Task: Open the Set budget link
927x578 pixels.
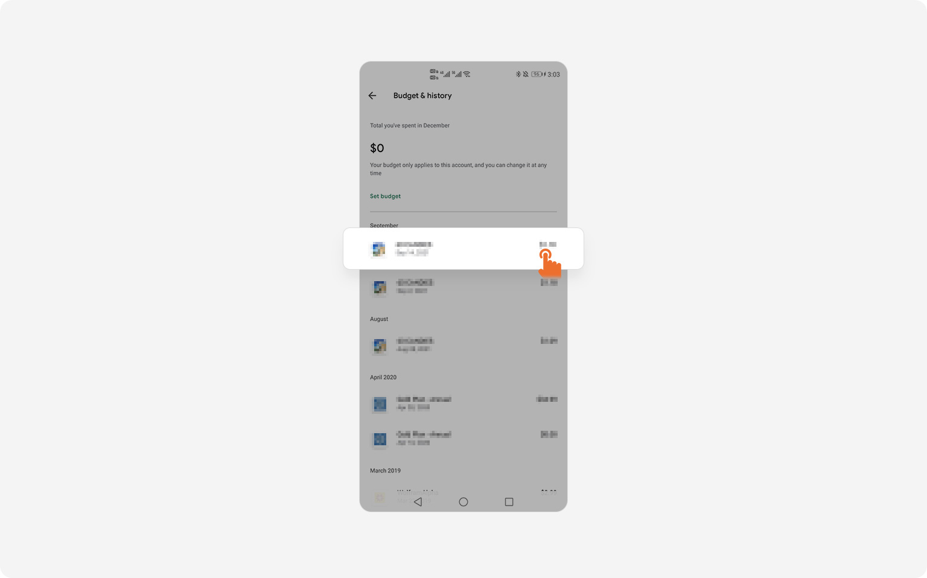Action: [385, 196]
